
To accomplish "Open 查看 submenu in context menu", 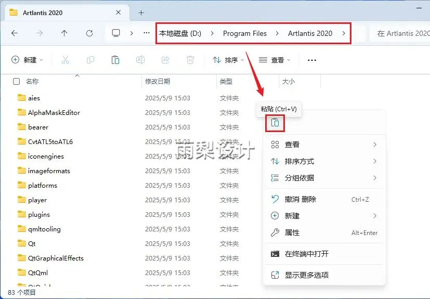I will tap(324, 145).
